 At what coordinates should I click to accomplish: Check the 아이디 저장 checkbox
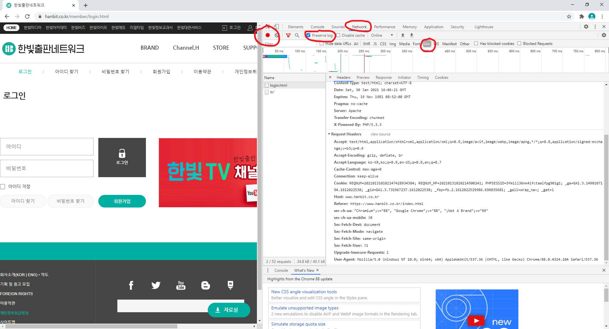[3, 187]
